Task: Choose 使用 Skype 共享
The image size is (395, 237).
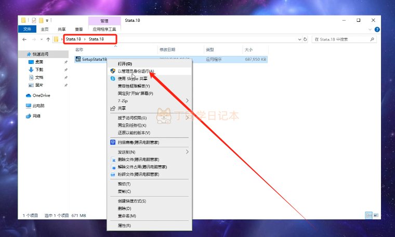Action: (x=149, y=79)
